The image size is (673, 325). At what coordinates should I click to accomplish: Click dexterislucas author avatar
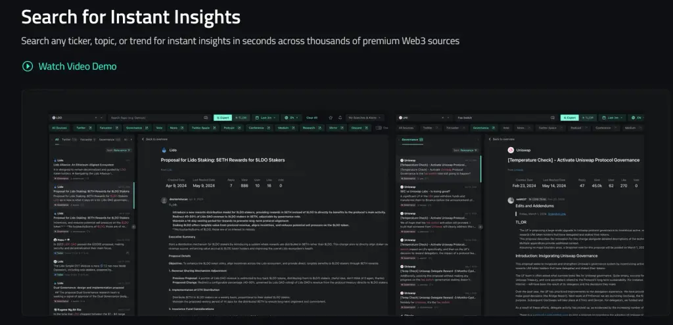coord(164,200)
